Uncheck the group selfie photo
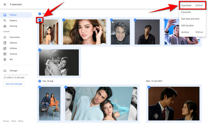The height and width of the screenshot is (125, 208). 165,20
